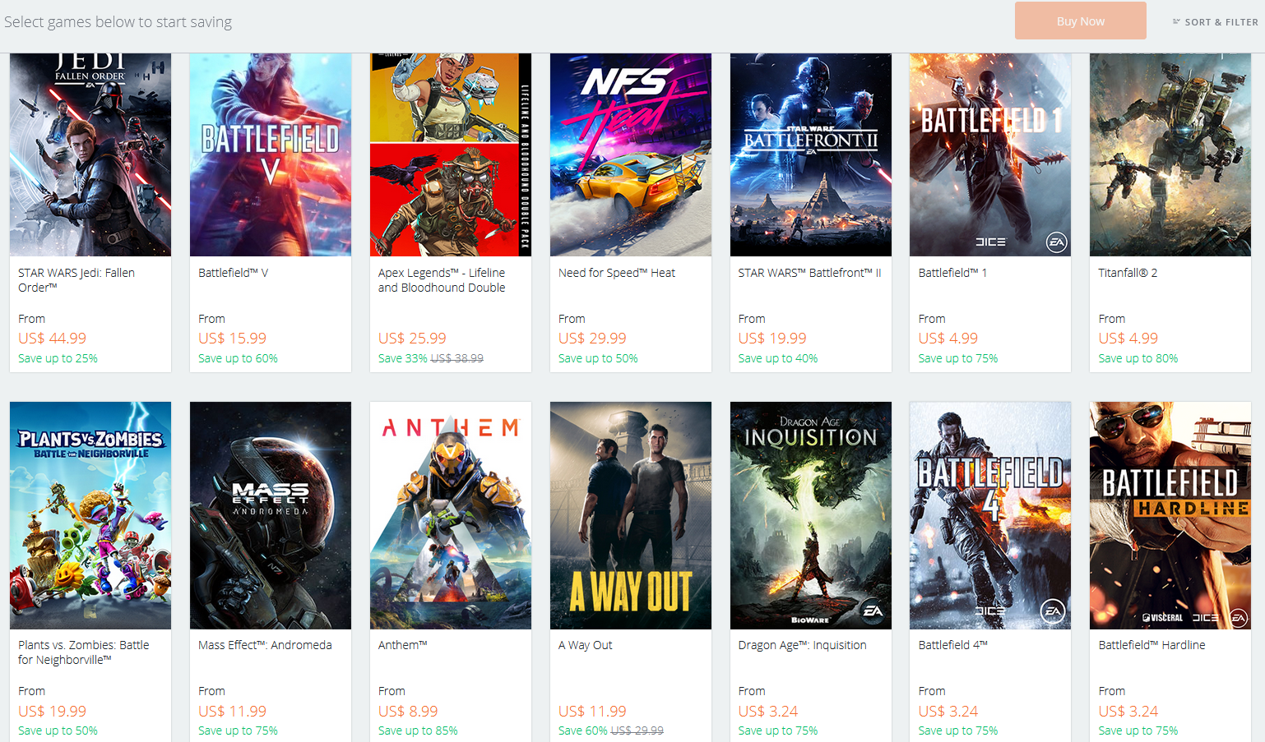
Task: Select the NFS Heat cover image
Action: pyautogui.click(x=631, y=154)
